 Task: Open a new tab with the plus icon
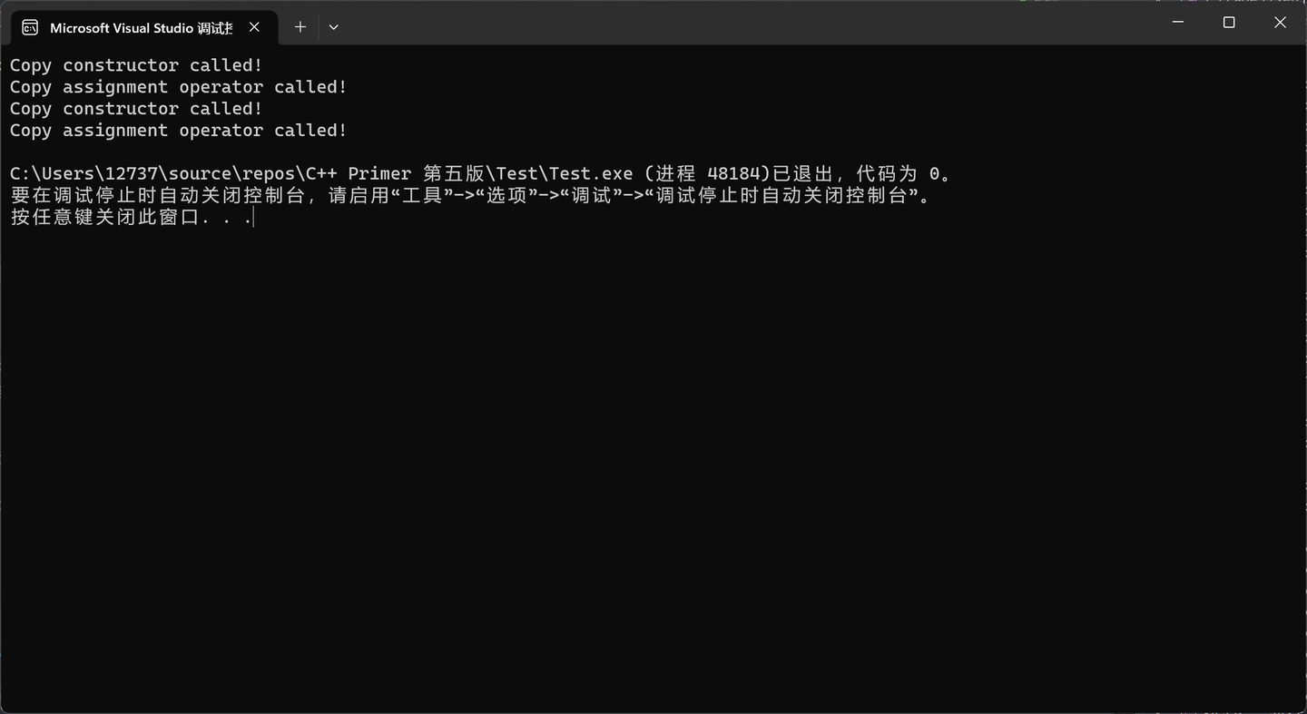click(300, 27)
